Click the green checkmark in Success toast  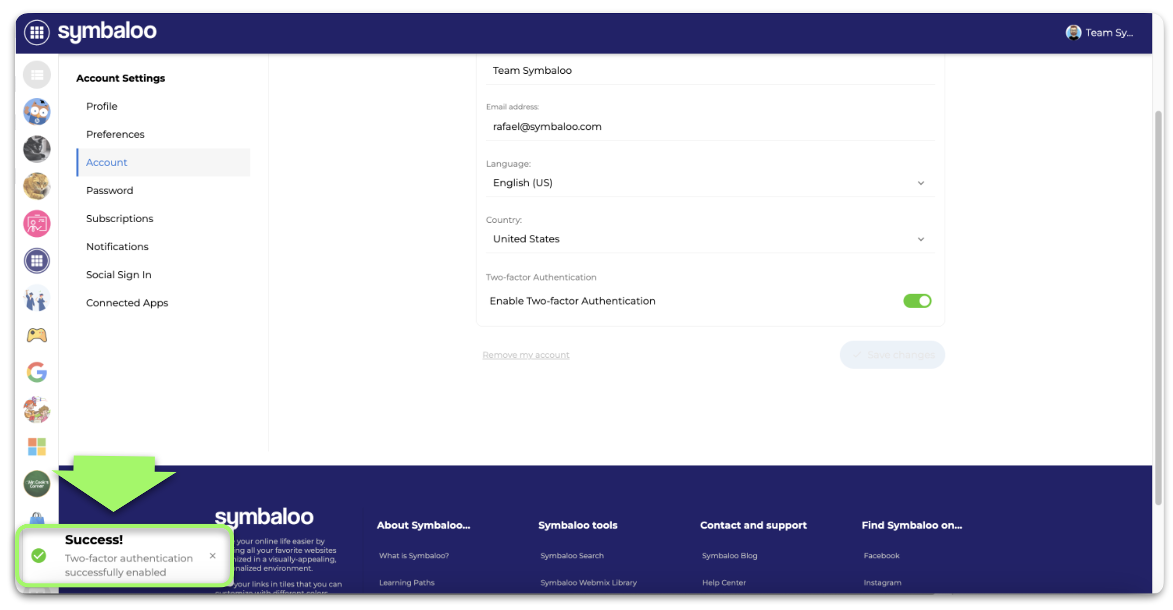(x=39, y=555)
